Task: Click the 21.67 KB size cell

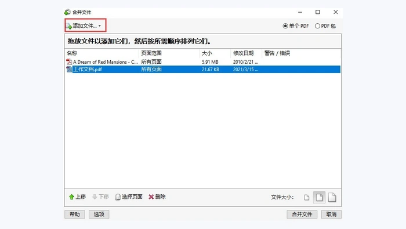Action: coord(211,70)
